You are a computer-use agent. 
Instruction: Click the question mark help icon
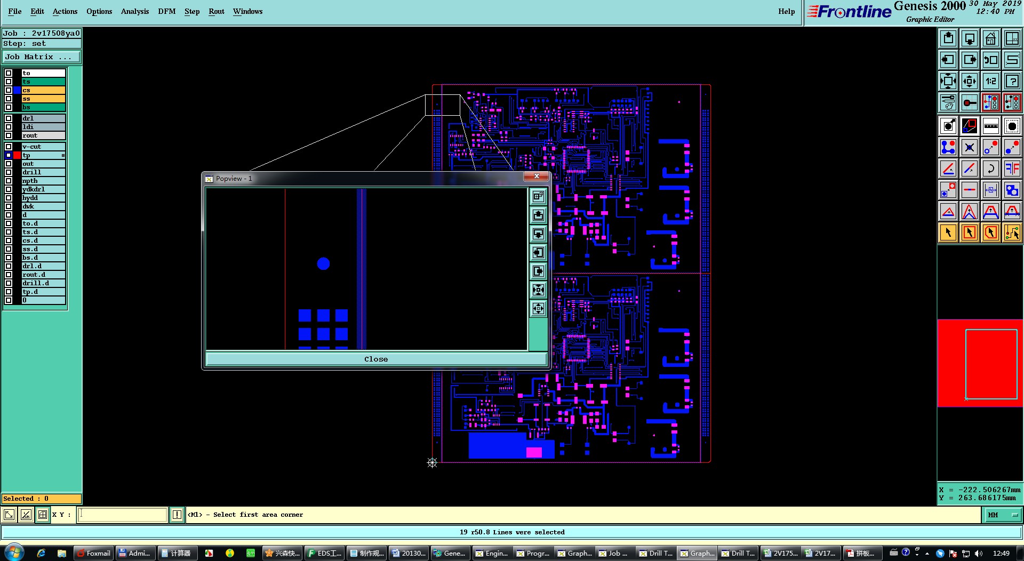[x=1012, y=81]
